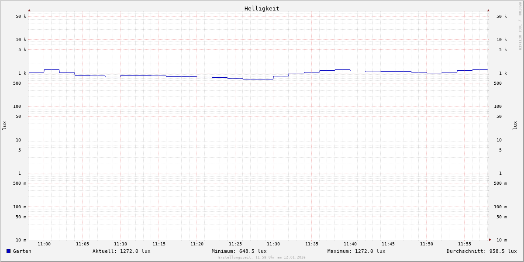The height and width of the screenshot is (262, 524).
Task: Click the Aktuell: 1272.0 lux value
Action: coord(121,251)
